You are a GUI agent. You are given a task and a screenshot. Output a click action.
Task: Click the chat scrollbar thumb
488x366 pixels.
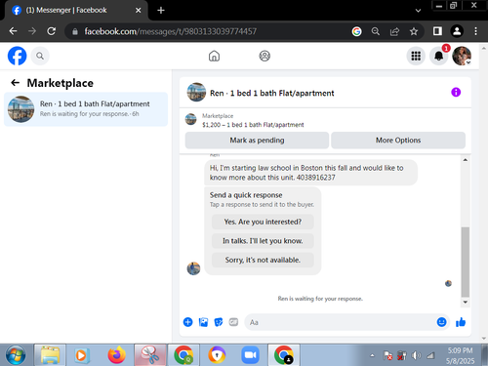(x=466, y=262)
